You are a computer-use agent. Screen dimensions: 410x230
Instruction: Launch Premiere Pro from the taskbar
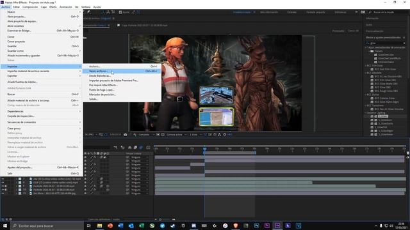click(266, 226)
